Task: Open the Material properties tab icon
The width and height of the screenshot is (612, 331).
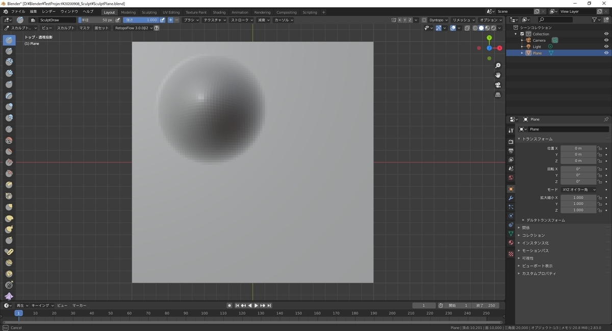Action: pyautogui.click(x=511, y=243)
